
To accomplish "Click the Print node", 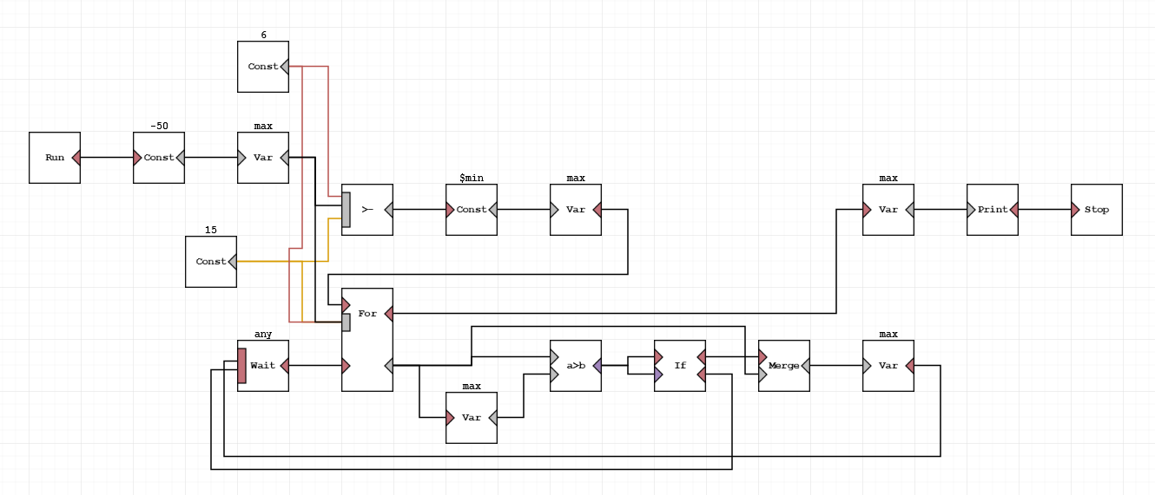I will [x=993, y=210].
